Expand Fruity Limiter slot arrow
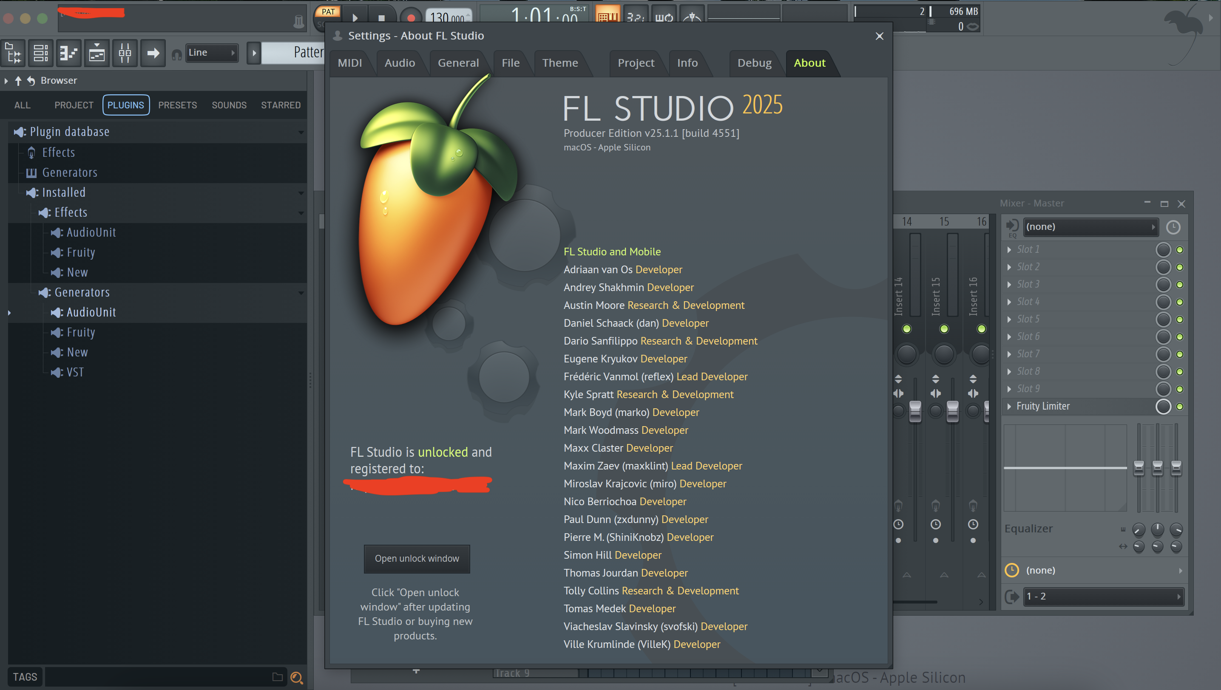 1009,407
